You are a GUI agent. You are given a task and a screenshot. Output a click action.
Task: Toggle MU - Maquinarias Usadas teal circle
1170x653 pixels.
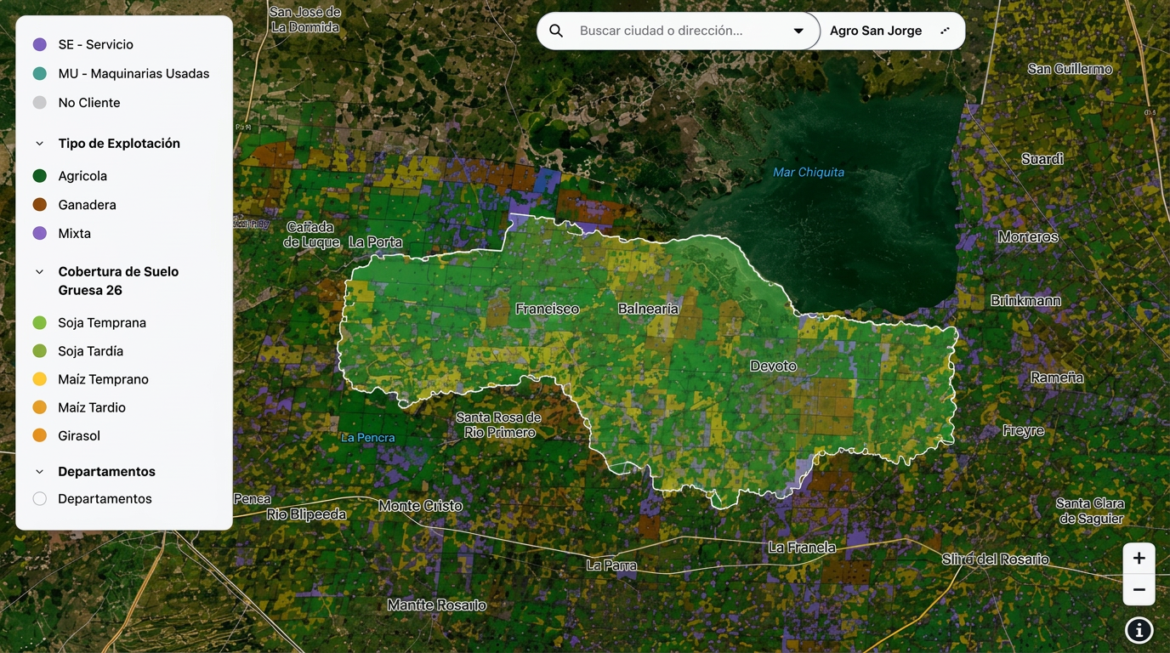(39, 74)
